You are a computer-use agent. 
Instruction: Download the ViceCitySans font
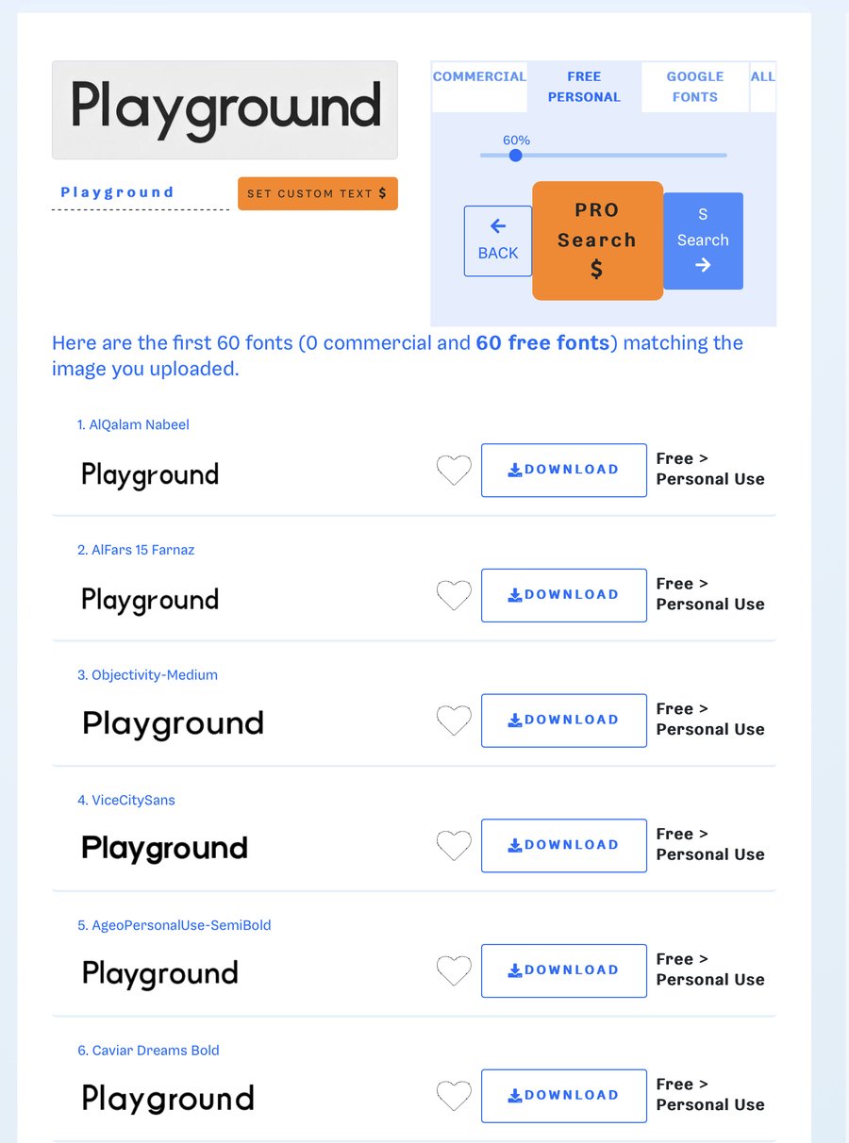point(564,845)
